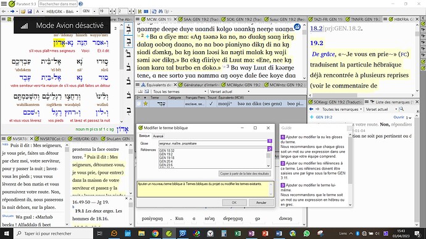The image size is (426, 239).
Task: Click the star icon in the term row
Action: coord(146,103)
